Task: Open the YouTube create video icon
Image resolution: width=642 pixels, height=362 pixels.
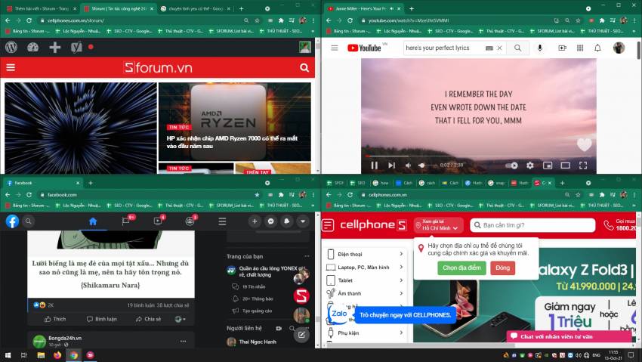Action: (x=562, y=48)
